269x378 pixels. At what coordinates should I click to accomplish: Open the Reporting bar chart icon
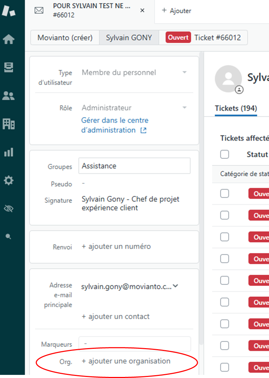tap(8, 152)
